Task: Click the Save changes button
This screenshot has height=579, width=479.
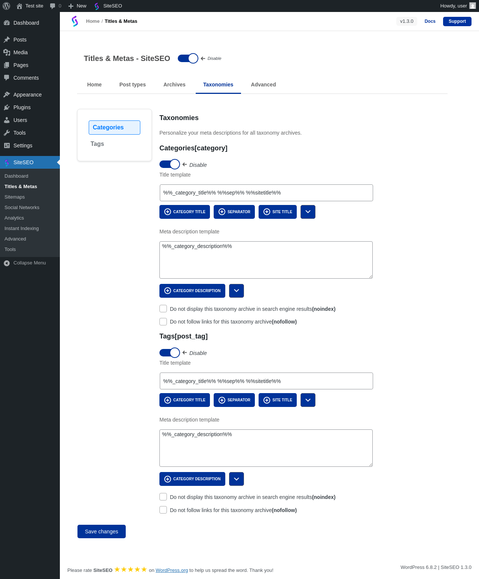Action: tap(101, 531)
